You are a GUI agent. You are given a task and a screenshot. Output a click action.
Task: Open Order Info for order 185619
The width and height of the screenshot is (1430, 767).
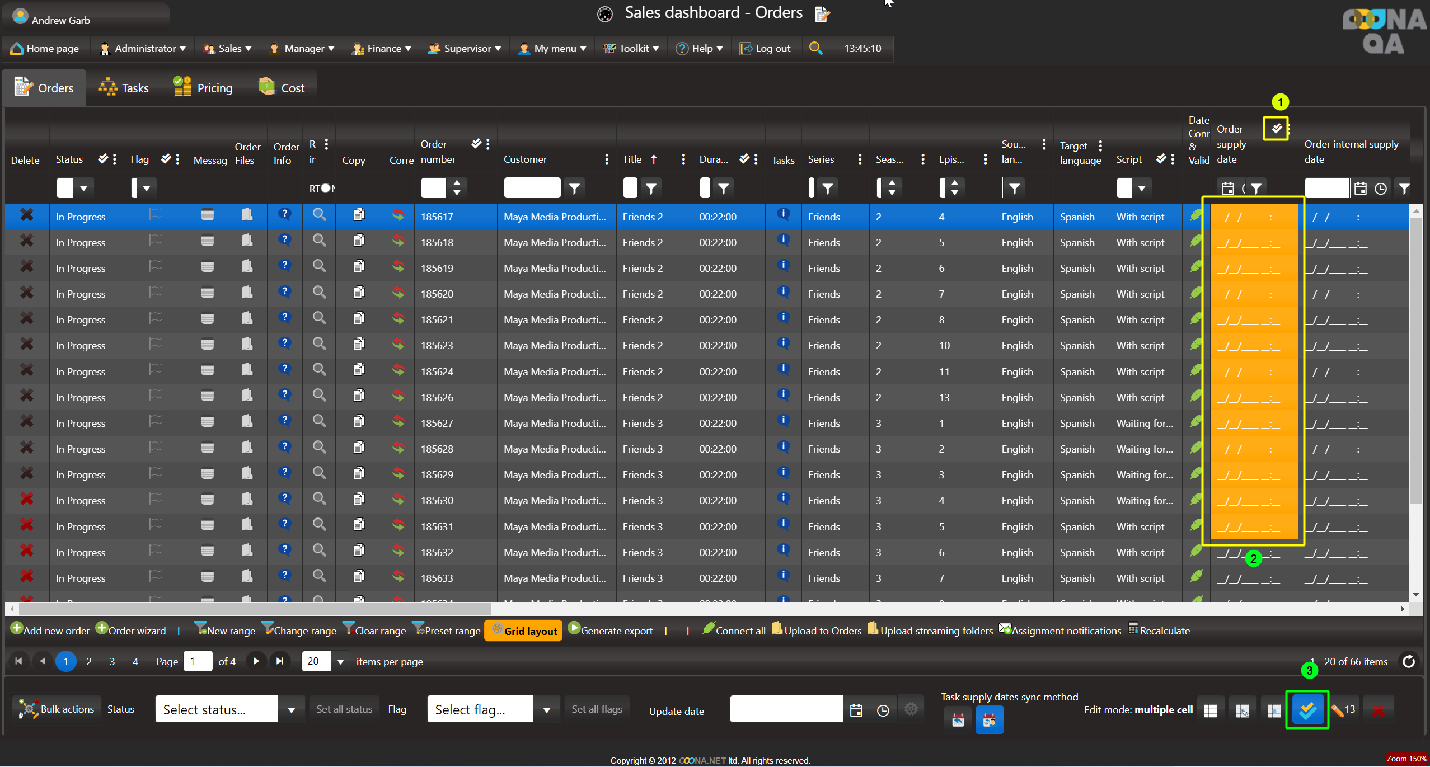click(285, 266)
